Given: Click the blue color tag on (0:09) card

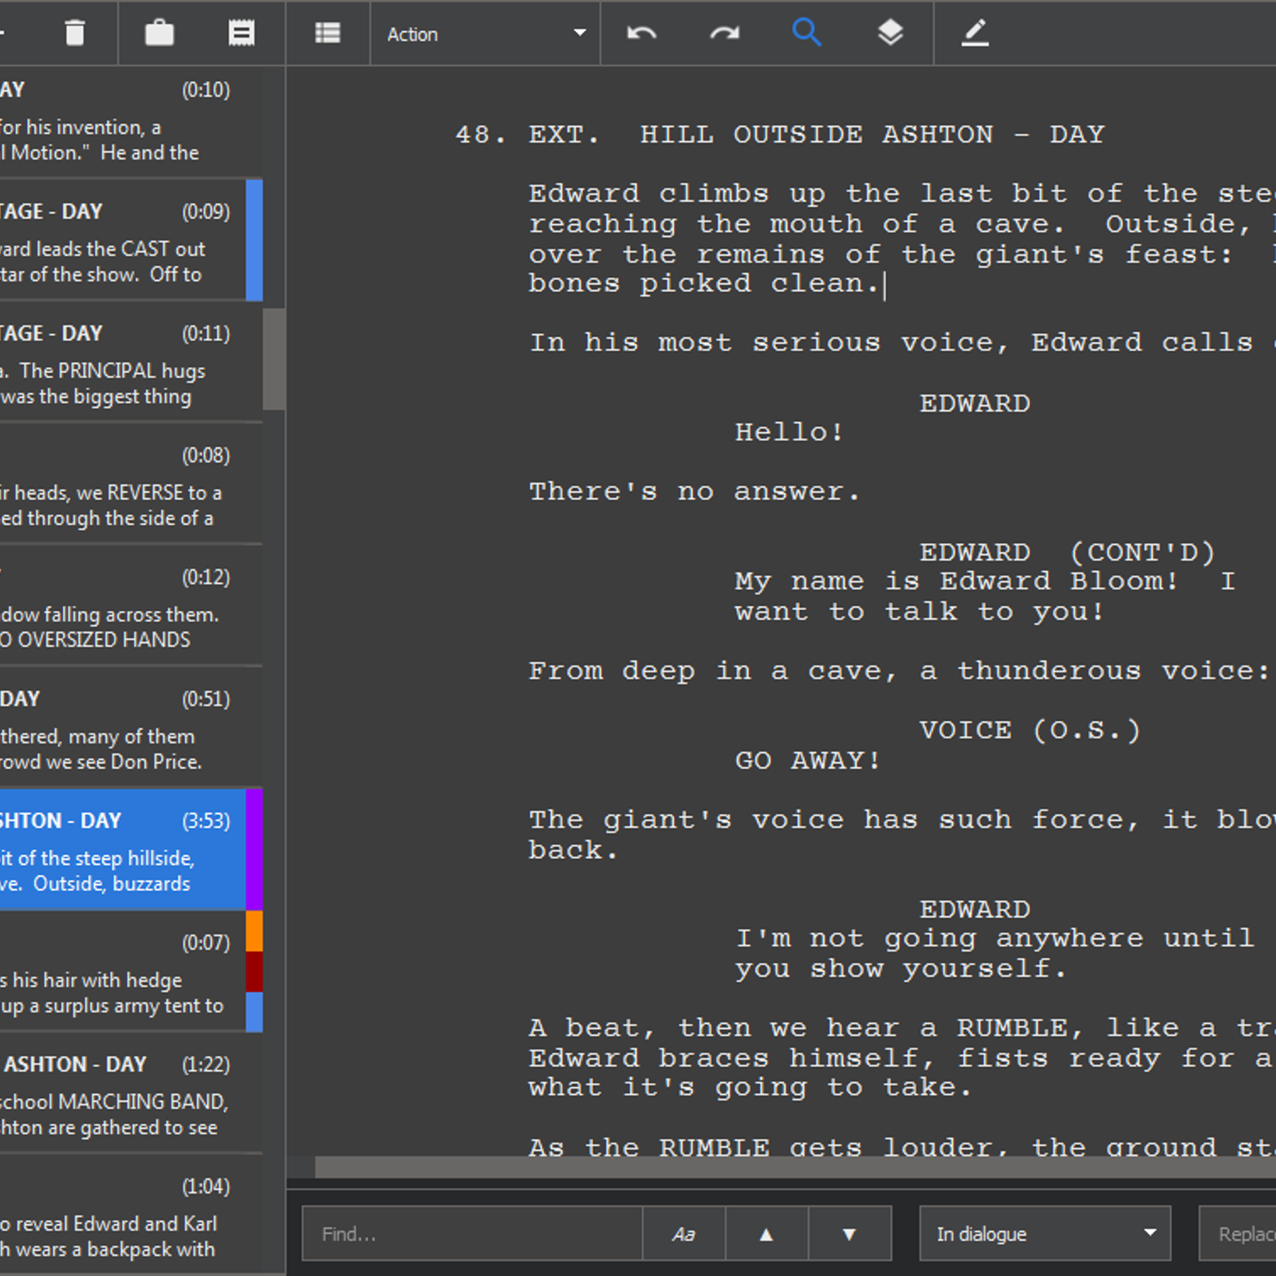Looking at the screenshot, I should 254,240.
